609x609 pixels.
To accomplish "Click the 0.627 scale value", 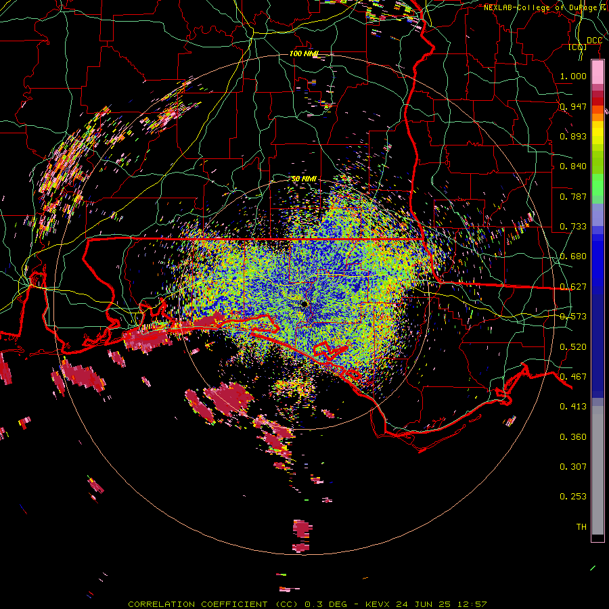I will tap(573, 286).
